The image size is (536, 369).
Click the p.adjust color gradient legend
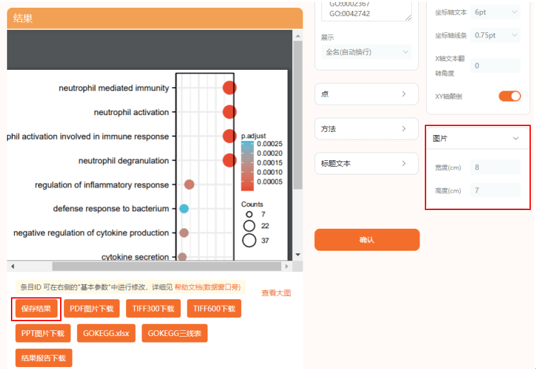247,165
